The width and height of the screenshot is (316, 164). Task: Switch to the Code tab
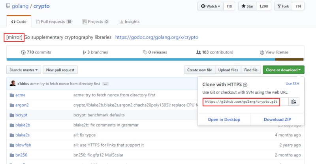pos(19,22)
